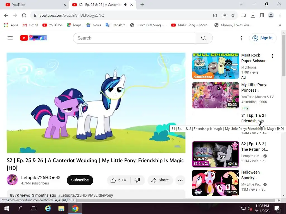
Task: Click the green Buy badge
Action: point(245,108)
